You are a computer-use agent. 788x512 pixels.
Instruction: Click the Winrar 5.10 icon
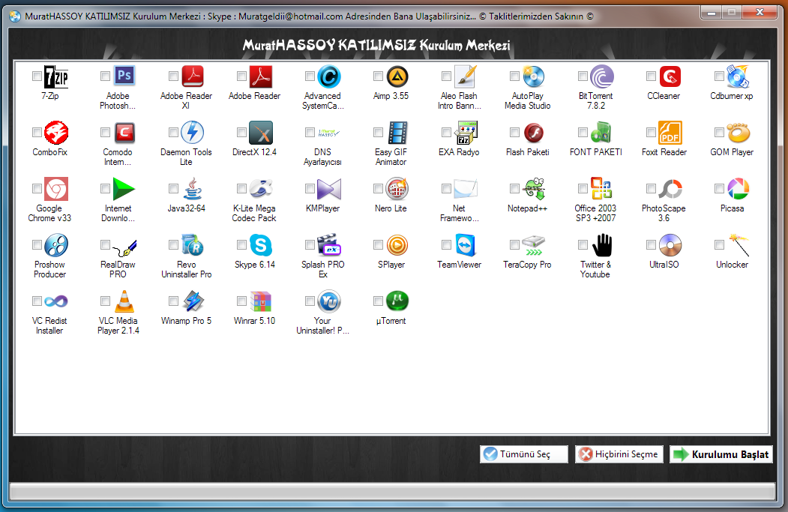pos(261,301)
